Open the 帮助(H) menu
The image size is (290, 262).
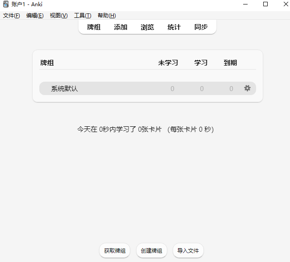pos(107,16)
